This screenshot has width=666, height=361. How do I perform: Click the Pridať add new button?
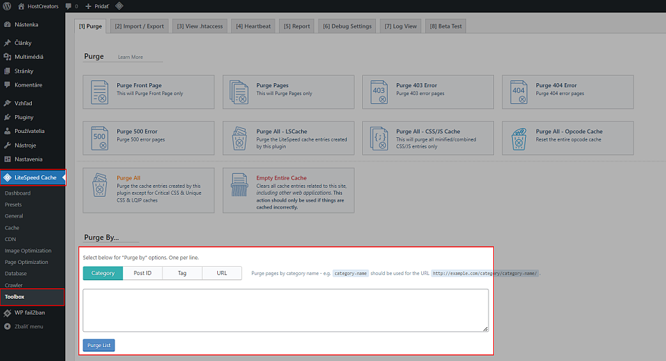click(x=97, y=6)
